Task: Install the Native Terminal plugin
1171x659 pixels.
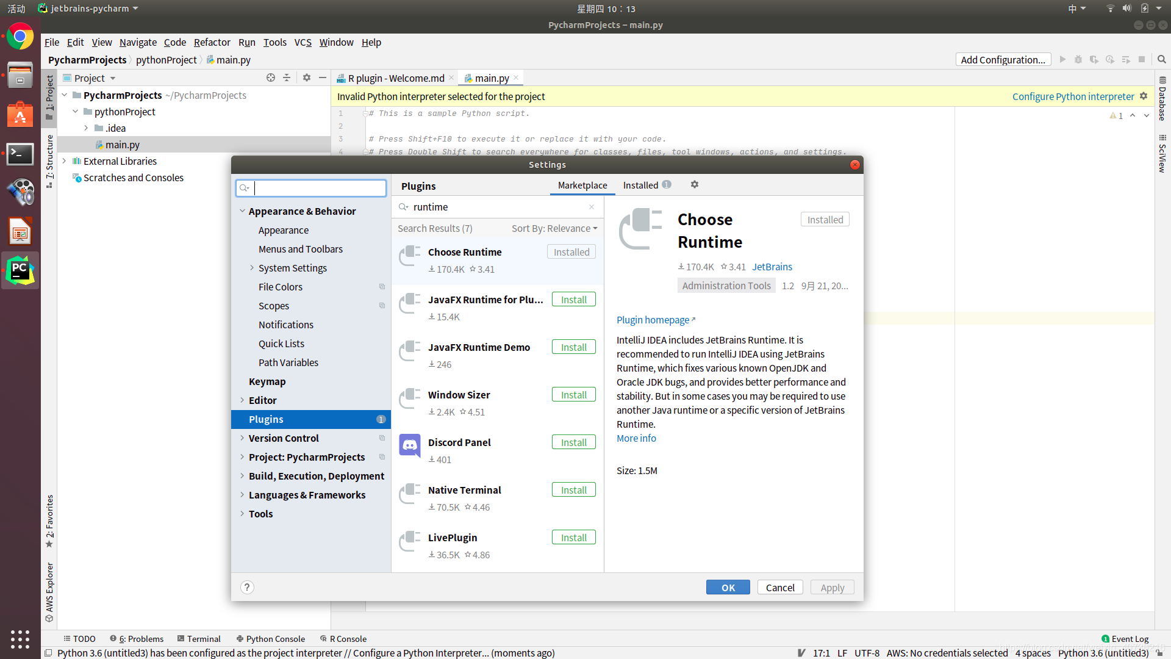Action: coord(573,490)
